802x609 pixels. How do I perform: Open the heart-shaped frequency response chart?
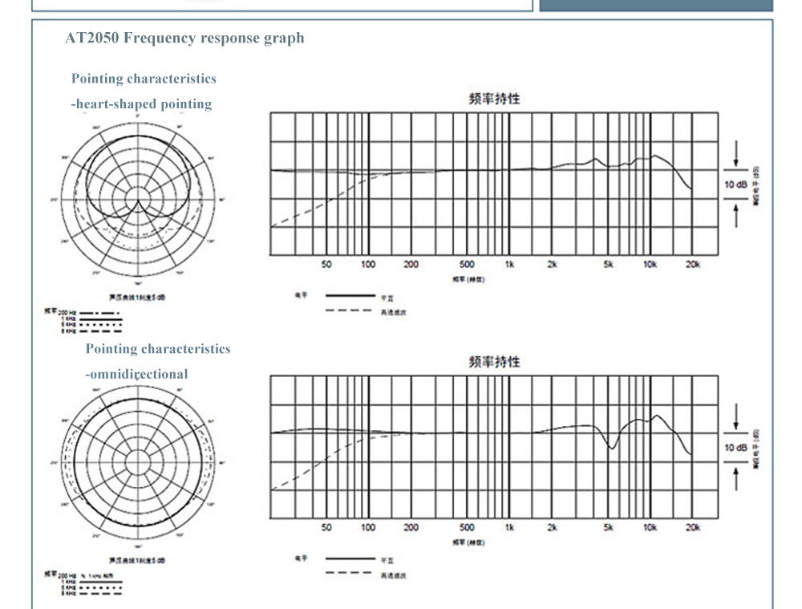494,184
